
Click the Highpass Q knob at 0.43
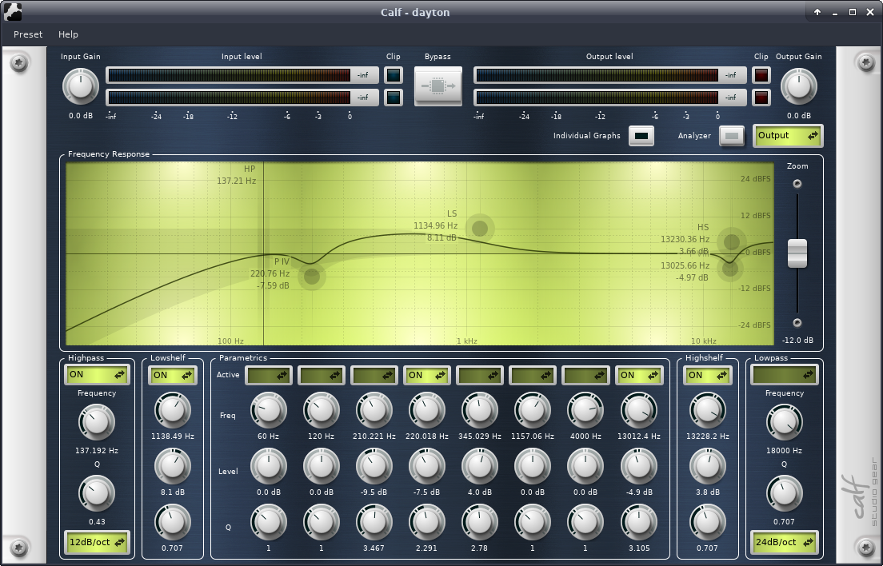tap(97, 493)
